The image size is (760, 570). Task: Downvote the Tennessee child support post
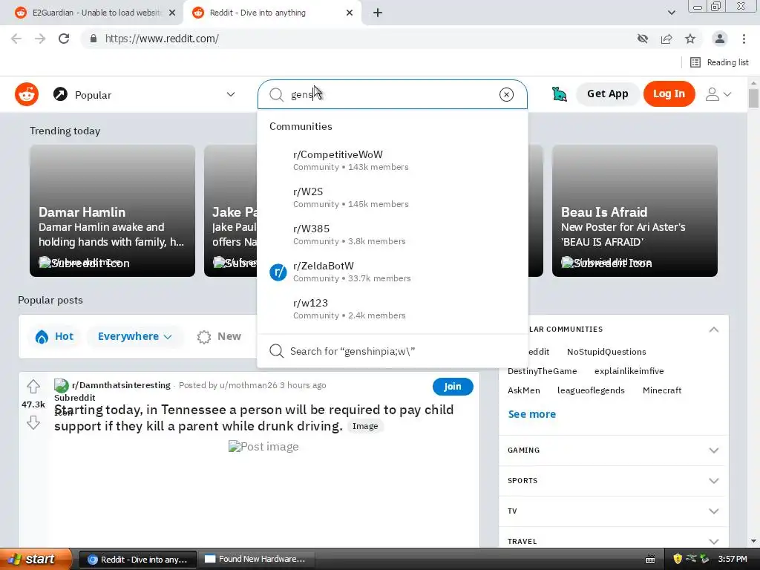(33, 422)
